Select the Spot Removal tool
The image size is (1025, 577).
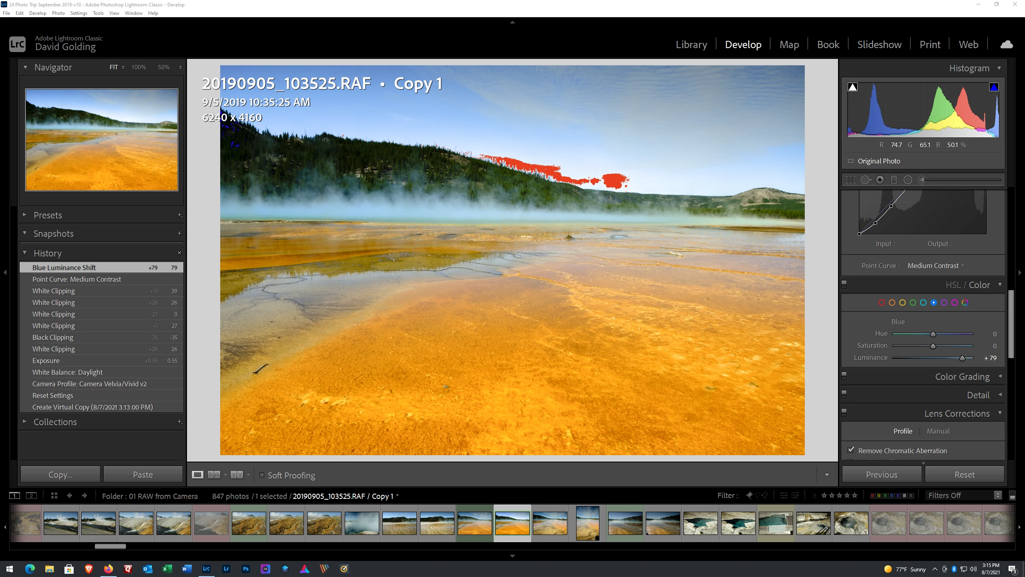click(865, 180)
